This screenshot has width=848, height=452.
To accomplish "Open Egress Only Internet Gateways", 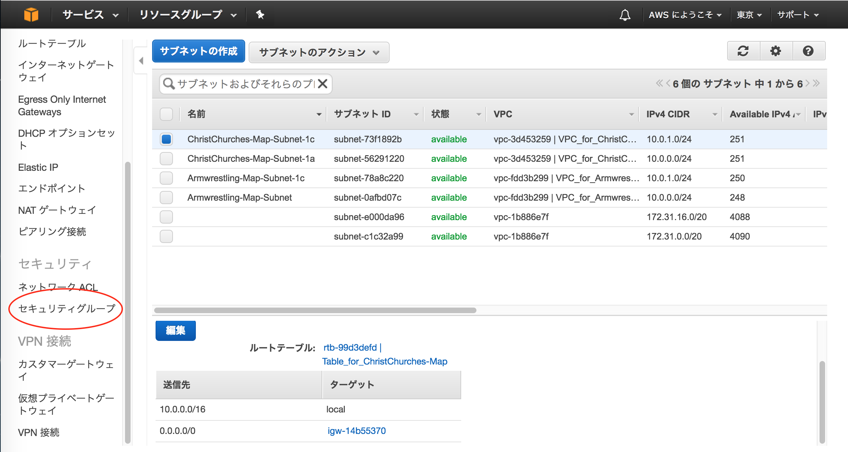I will [62, 106].
